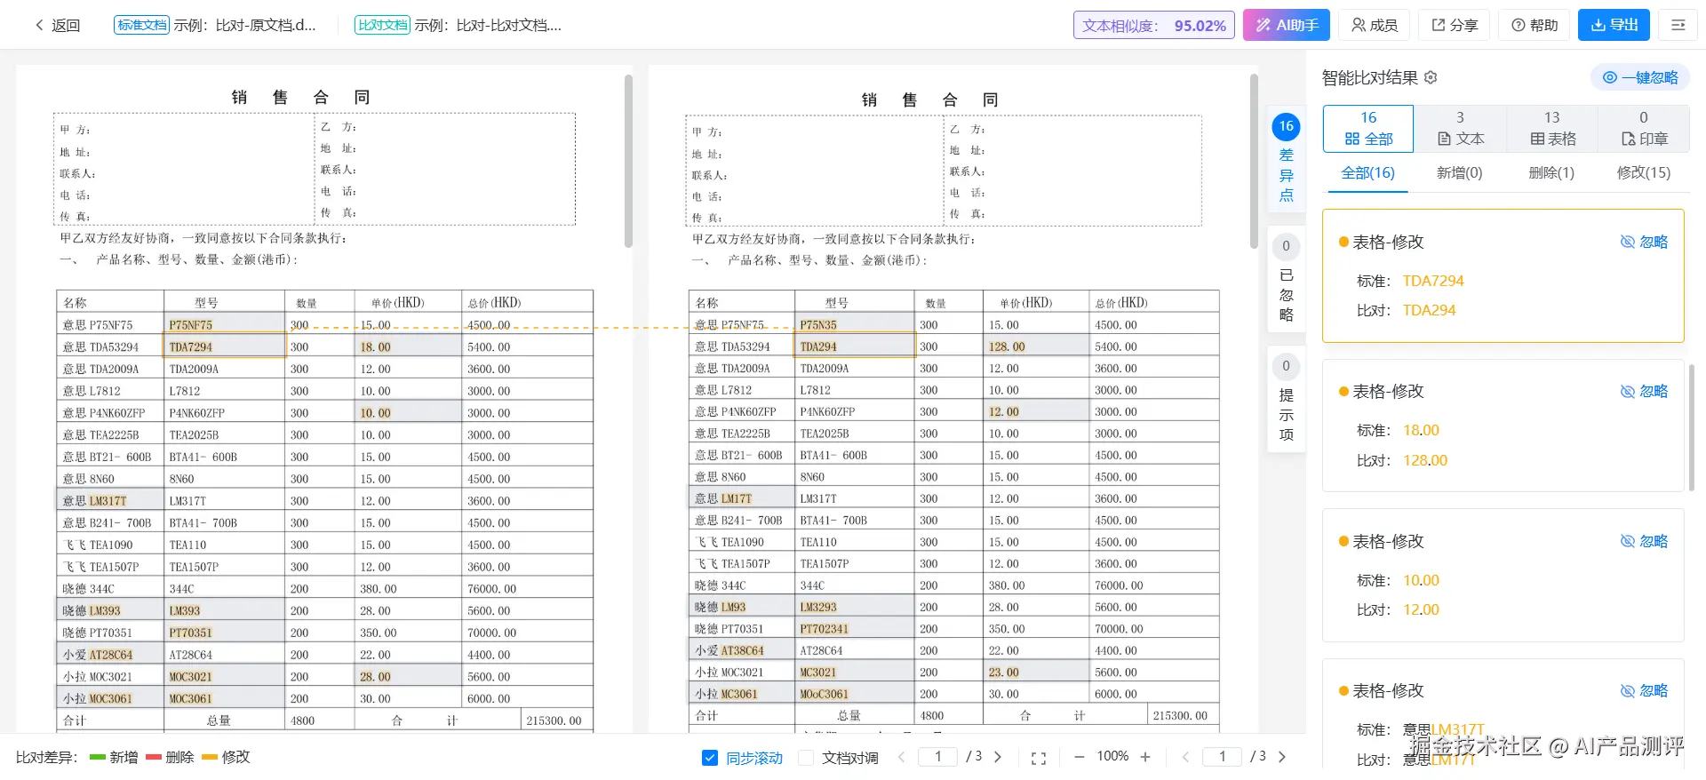The height and width of the screenshot is (780, 1706).
Task: Click the right document vertical scrollbar
Action: [x=1254, y=160]
